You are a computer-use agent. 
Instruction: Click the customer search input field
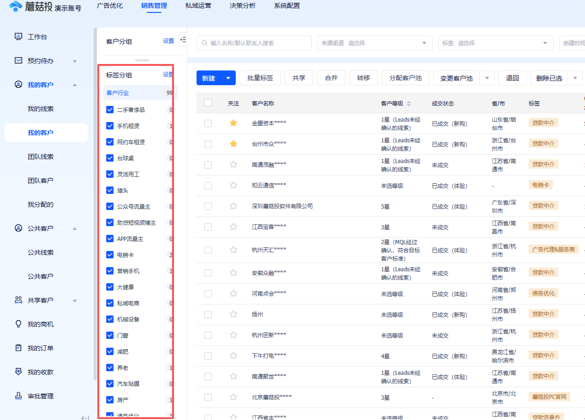[x=254, y=42]
